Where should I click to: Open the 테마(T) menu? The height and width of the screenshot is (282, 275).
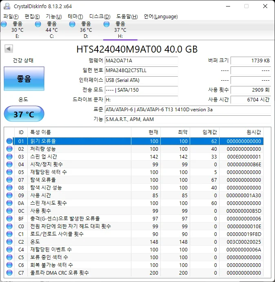[x=75, y=17]
